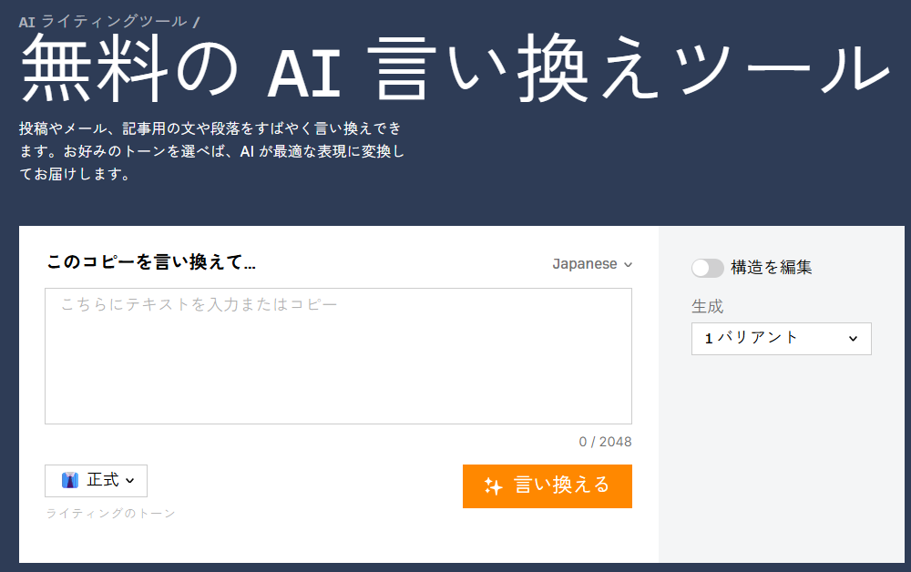This screenshot has width=911, height=572.
Task: Click the orange 言い換える button
Action: click(x=547, y=486)
